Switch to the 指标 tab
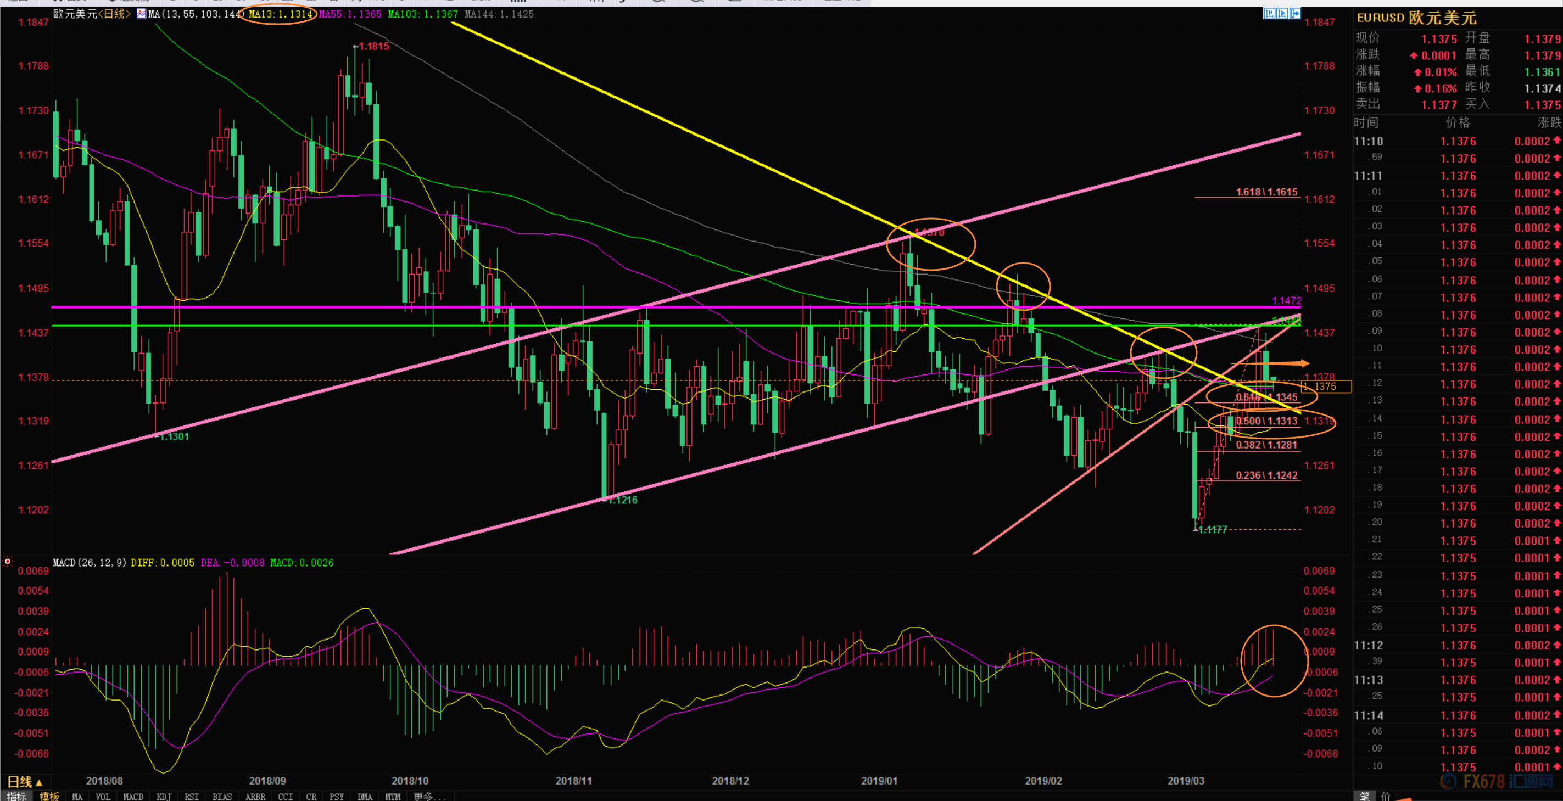The height and width of the screenshot is (801, 1563). point(16,796)
